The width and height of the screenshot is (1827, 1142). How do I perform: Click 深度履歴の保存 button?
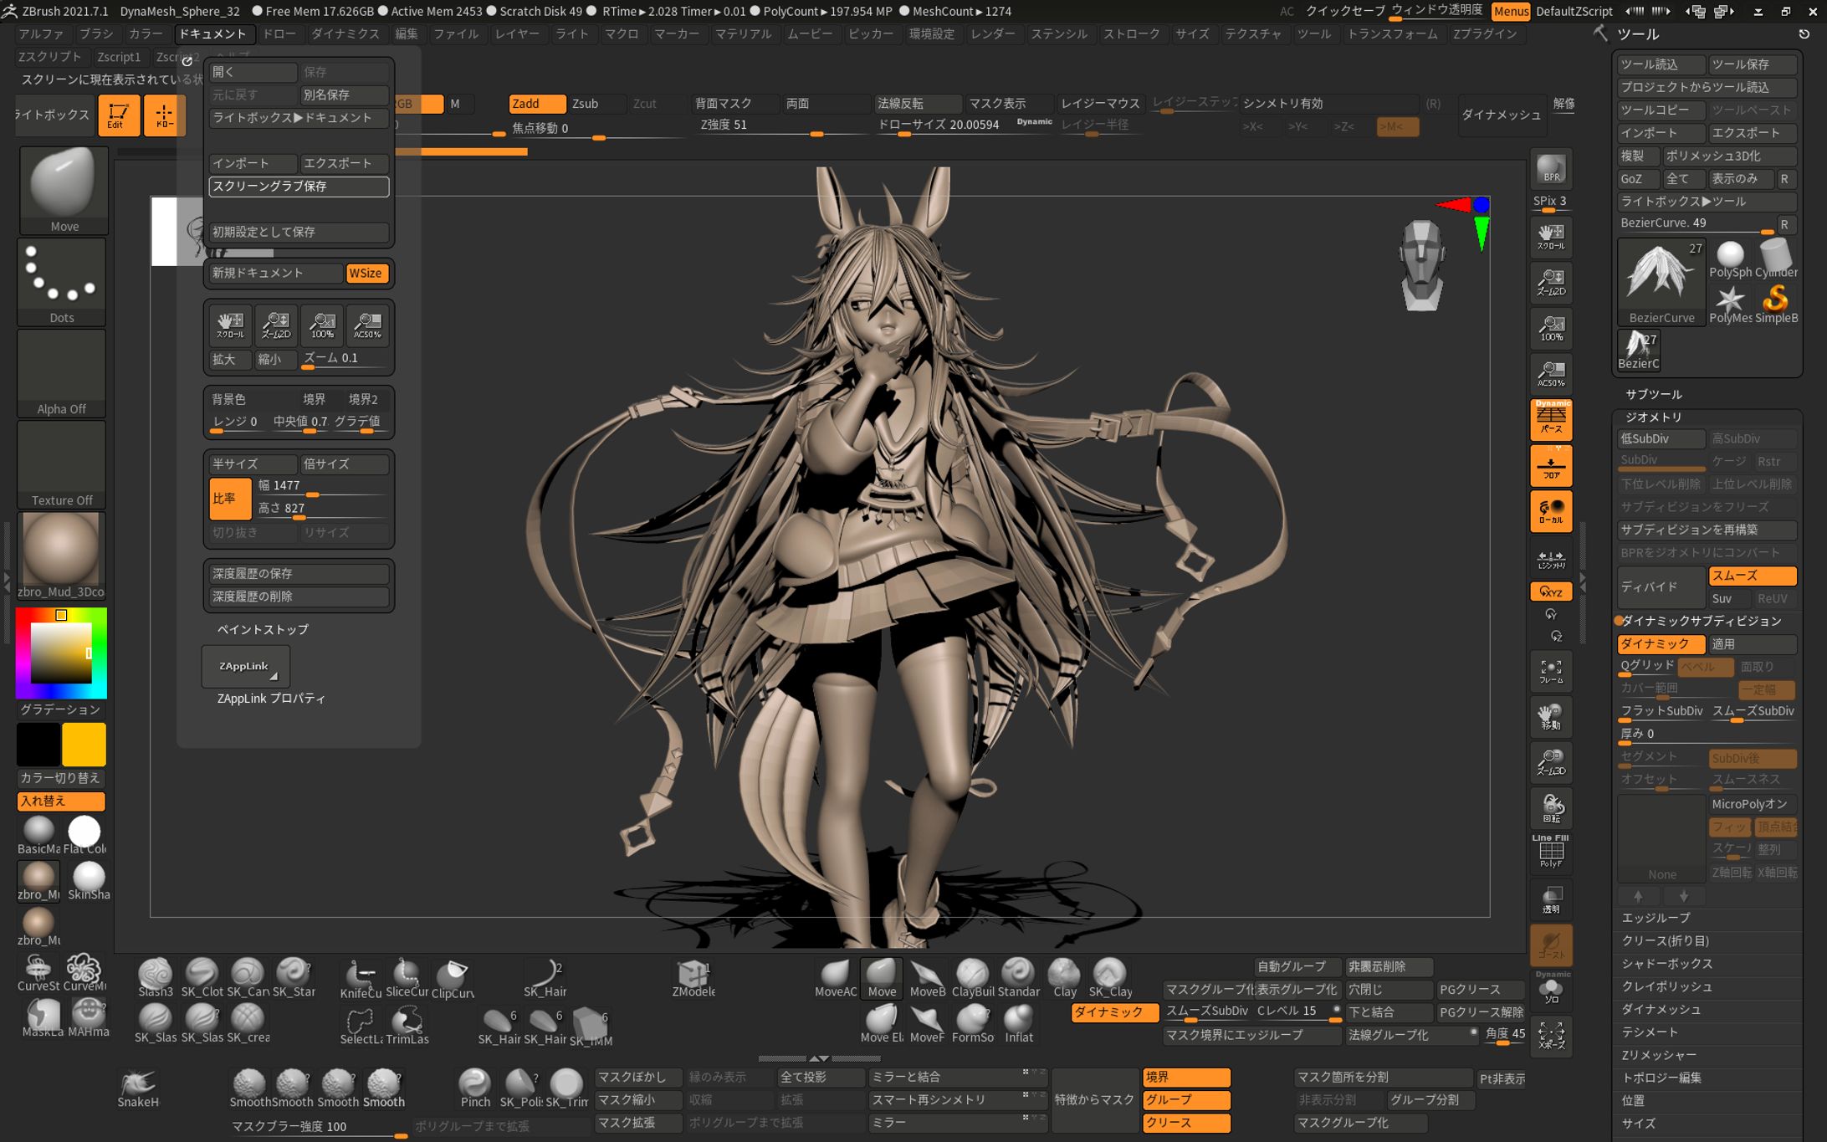pos(298,574)
